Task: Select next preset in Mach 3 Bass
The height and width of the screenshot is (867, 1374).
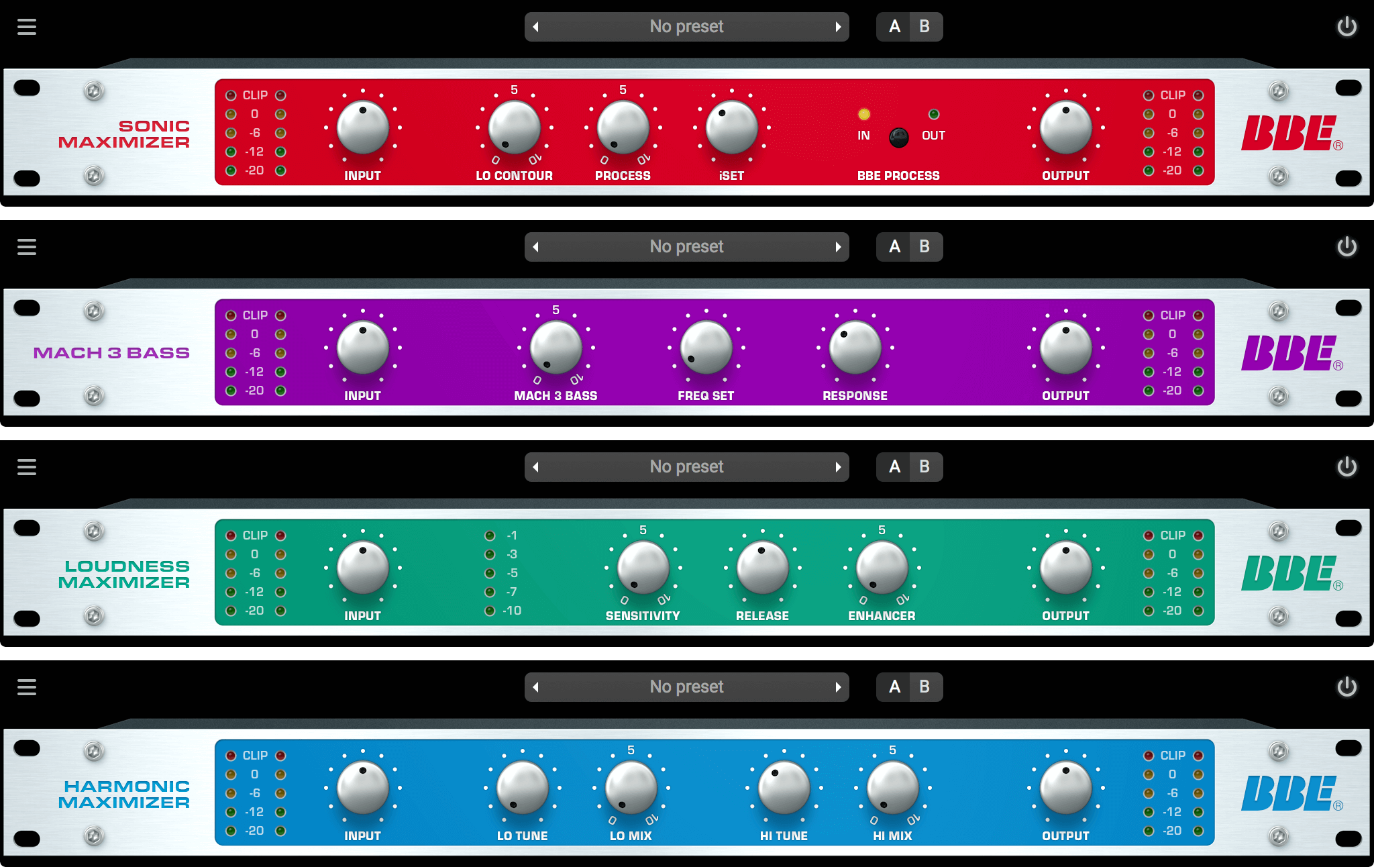Action: [x=838, y=247]
